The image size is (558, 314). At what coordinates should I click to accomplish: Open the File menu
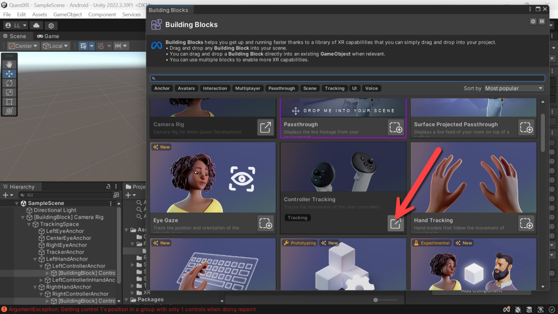coord(7,15)
